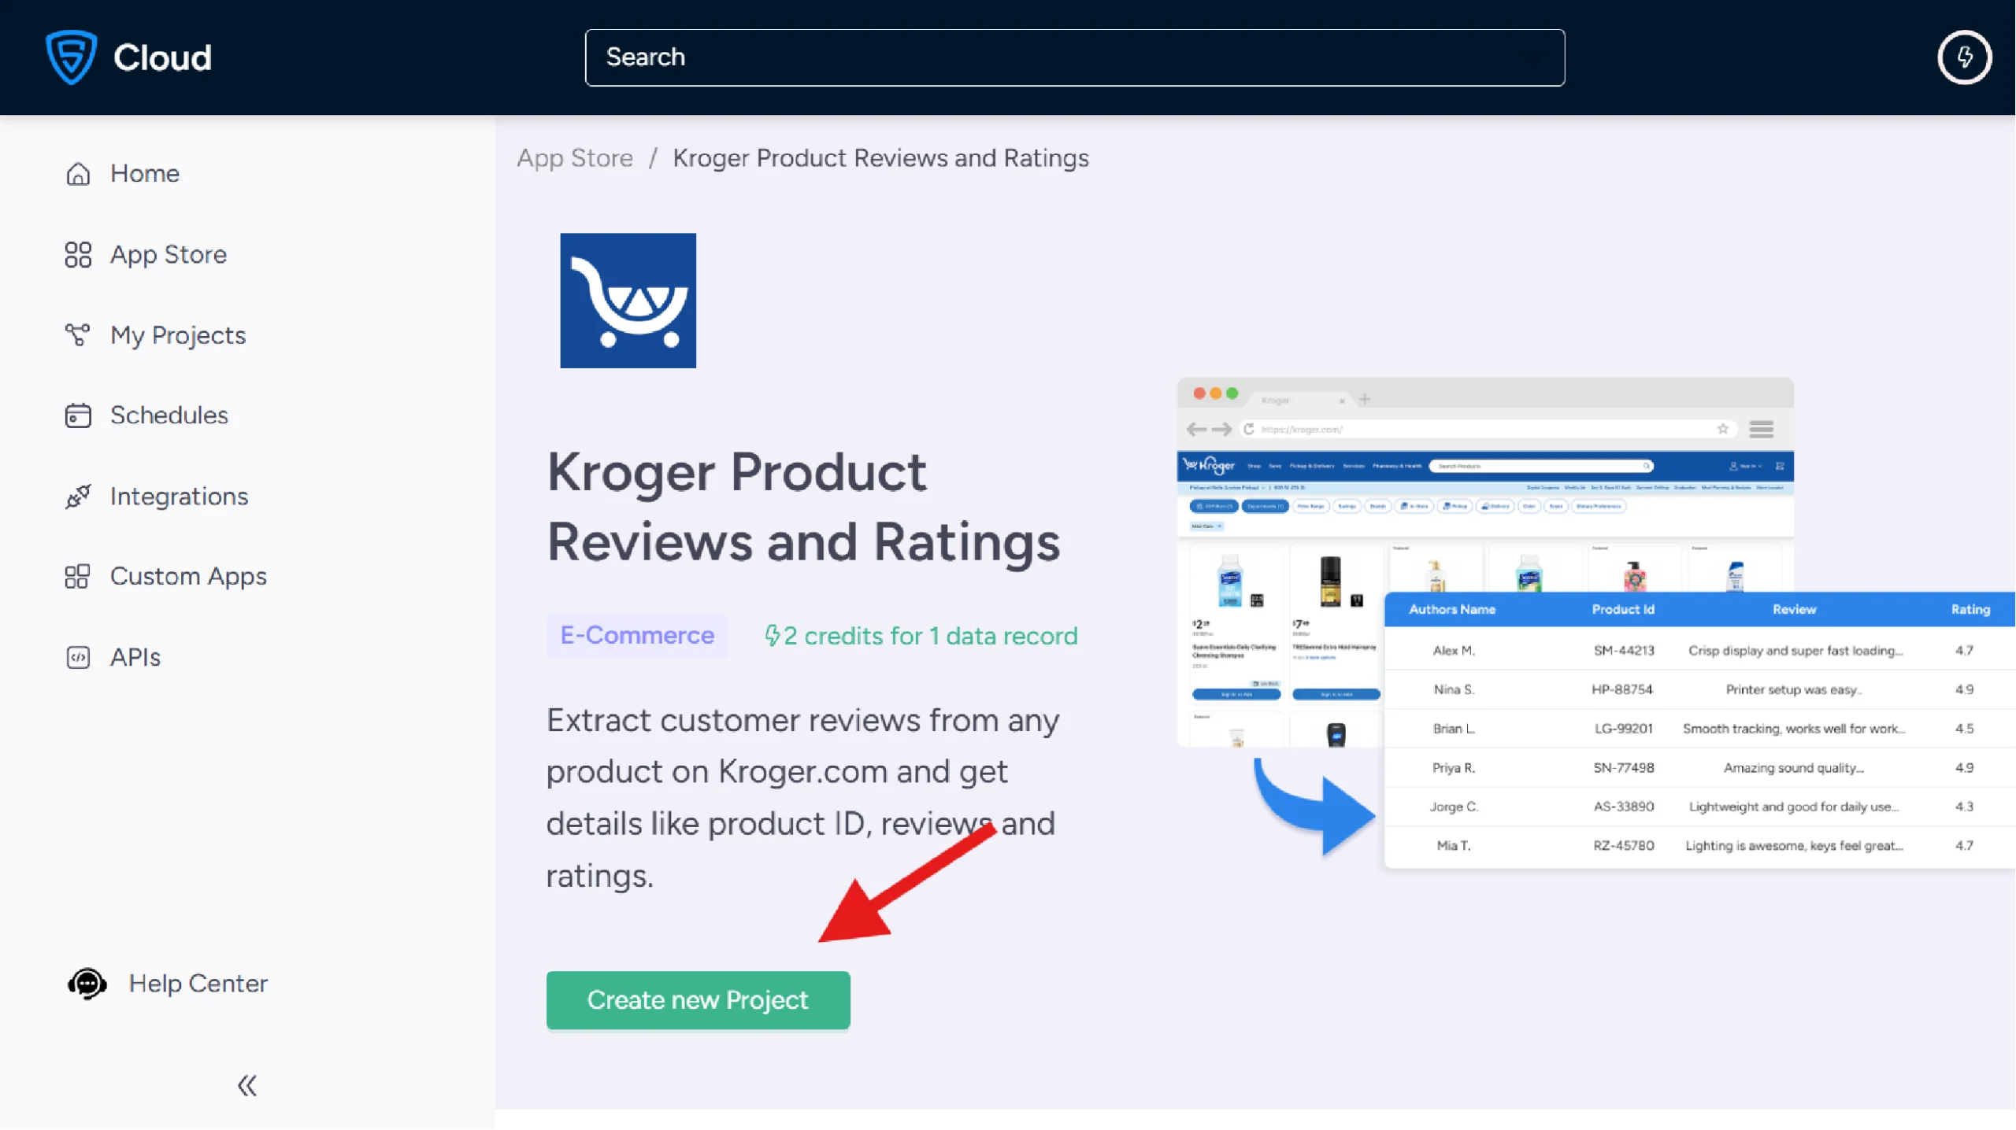2016x1130 pixels.
Task: Click the Integrations plug icon
Action: pos(78,497)
